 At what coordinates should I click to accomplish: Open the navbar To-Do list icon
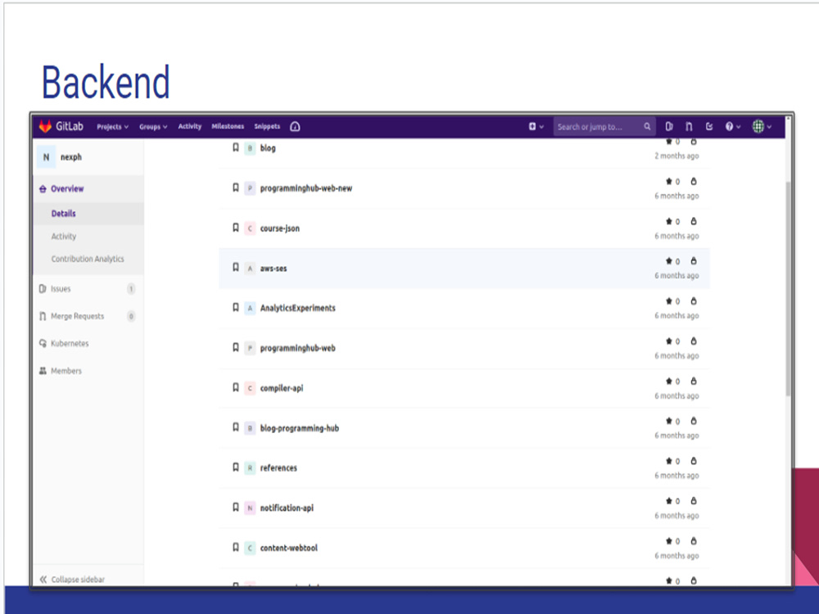point(708,126)
